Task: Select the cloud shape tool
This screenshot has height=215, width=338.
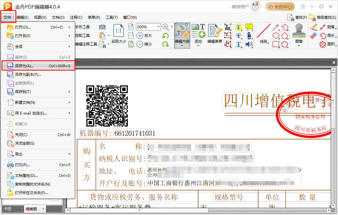Action: click(x=285, y=44)
